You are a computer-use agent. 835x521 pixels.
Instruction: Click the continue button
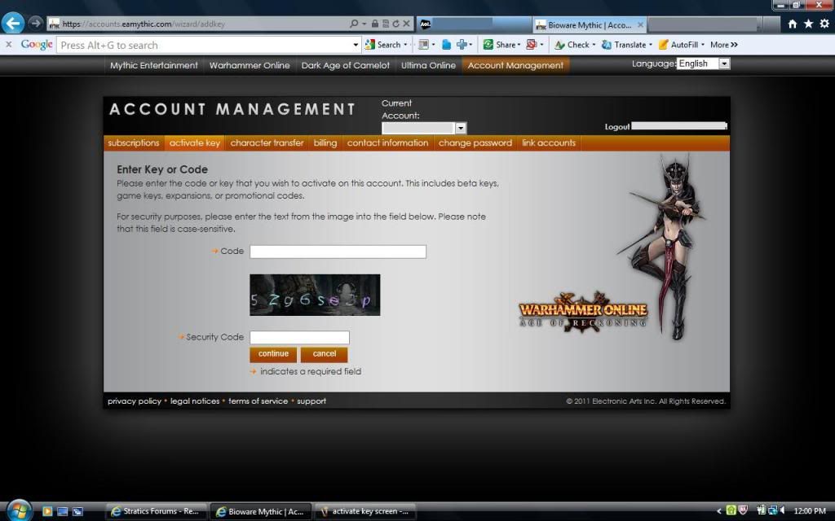click(273, 354)
